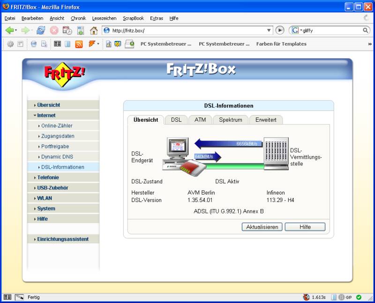Screen dimensions: 375x303
Task: Open the Datei menu
Action: pos(10,18)
